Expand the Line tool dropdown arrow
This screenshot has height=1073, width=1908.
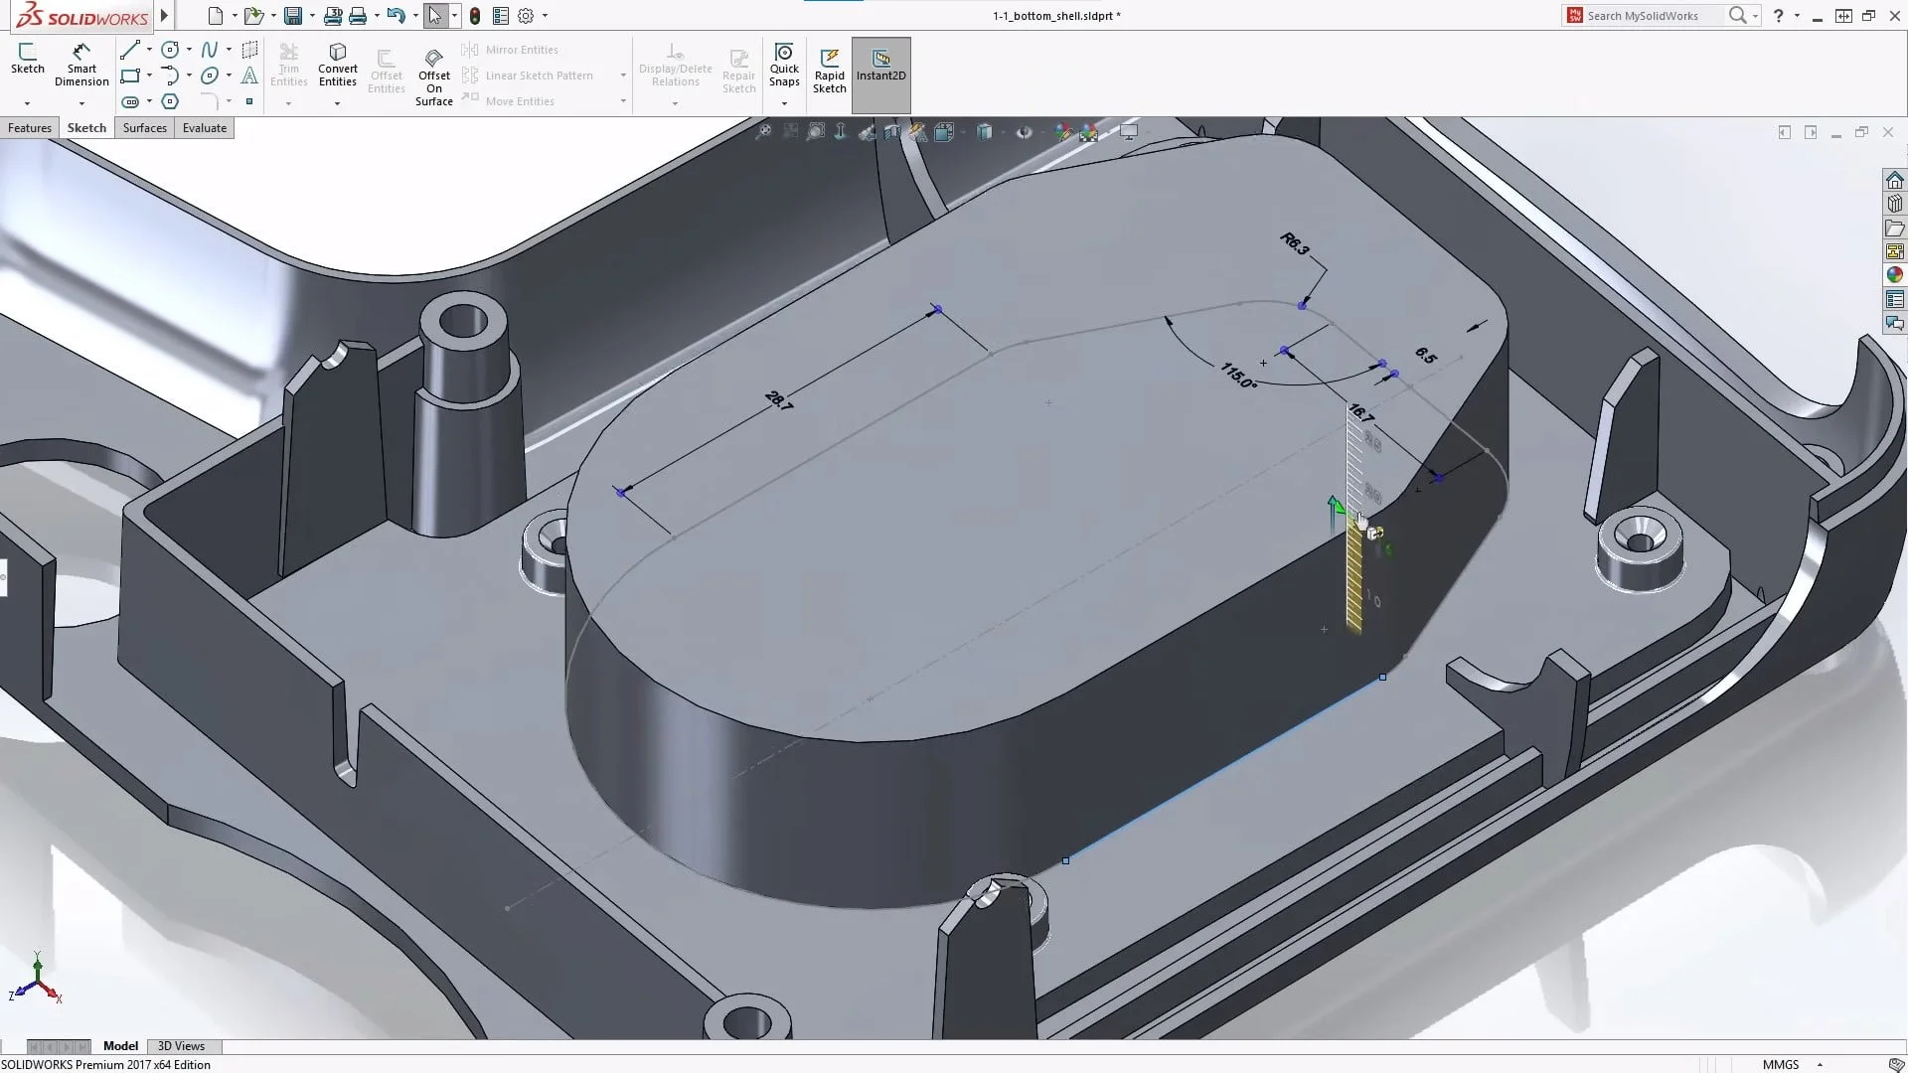click(x=148, y=50)
